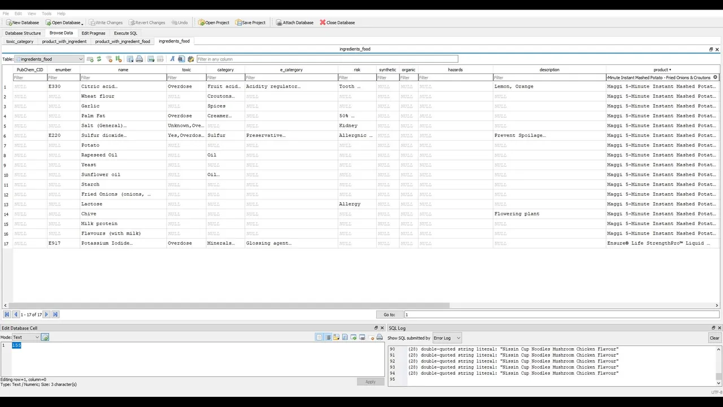
Task: Click the find in table icon
Action: click(181, 59)
